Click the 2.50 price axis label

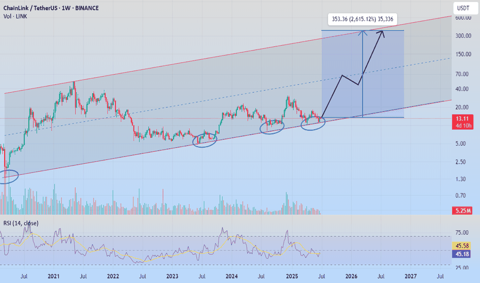click(461, 162)
